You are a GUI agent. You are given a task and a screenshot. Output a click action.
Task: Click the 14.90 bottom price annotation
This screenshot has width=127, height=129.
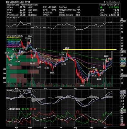click(x=82, y=86)
